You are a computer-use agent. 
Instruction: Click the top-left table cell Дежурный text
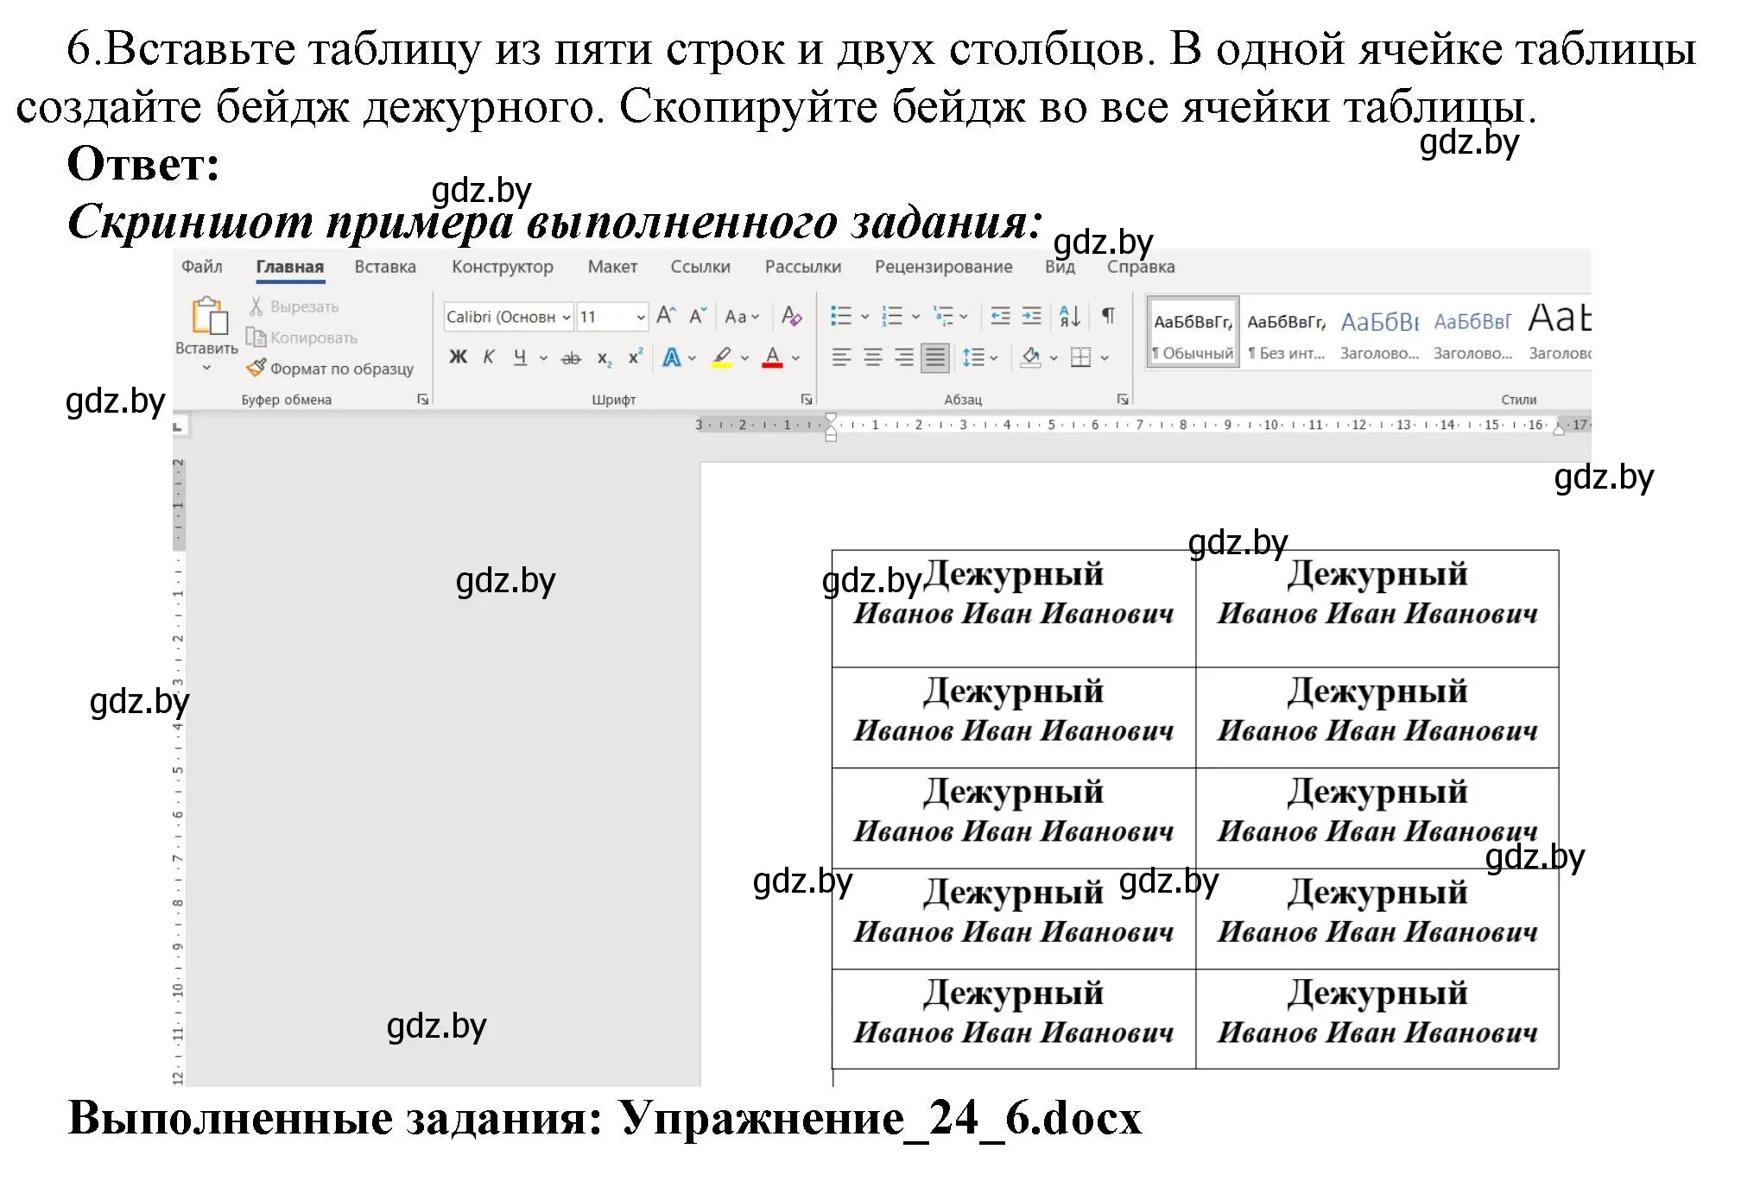[1013, 574]
